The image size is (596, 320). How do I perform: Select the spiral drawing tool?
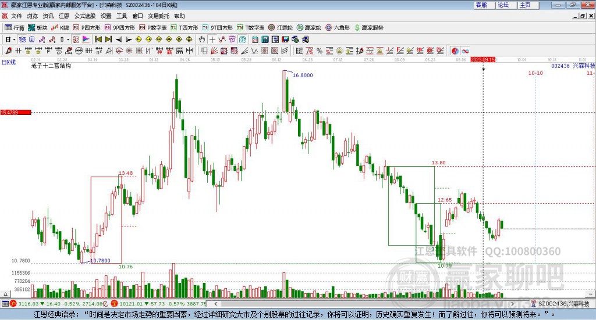click(59, 51)
